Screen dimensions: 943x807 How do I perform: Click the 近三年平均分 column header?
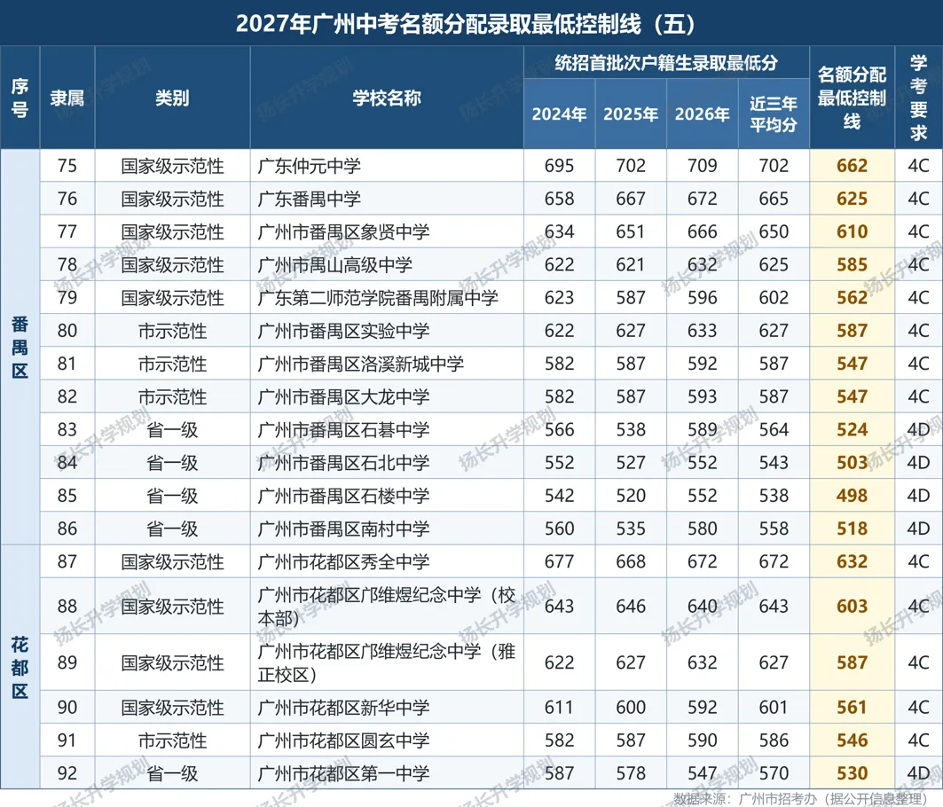(774, 114)
